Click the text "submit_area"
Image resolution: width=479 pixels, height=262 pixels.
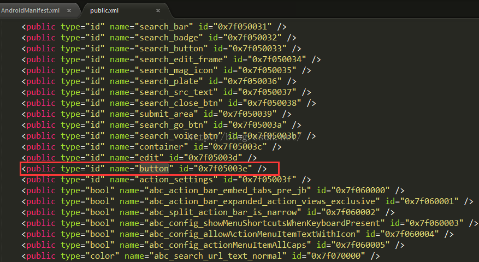(x=167, y=114)
